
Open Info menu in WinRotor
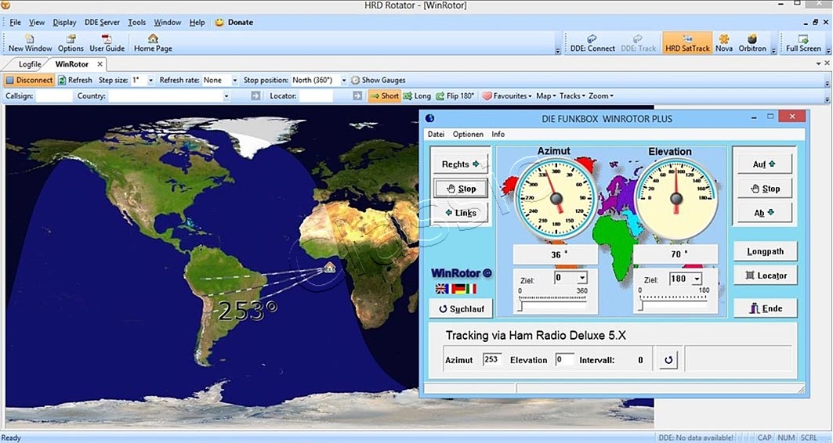tap(498, 134)
